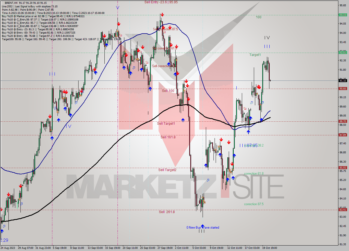Click the 'Sell Target1' label
Screen dimensions: 349x251
pos(166,124)
